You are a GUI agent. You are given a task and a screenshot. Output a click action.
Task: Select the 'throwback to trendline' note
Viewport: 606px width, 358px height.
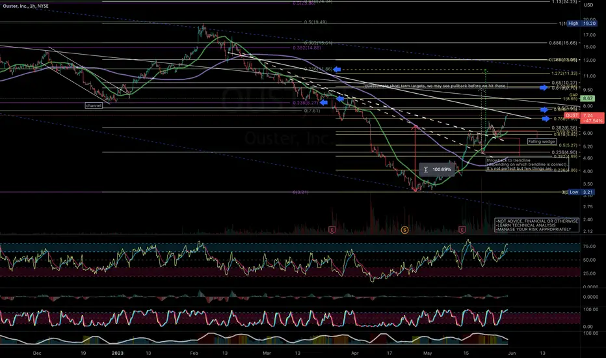tap(527, 165)
